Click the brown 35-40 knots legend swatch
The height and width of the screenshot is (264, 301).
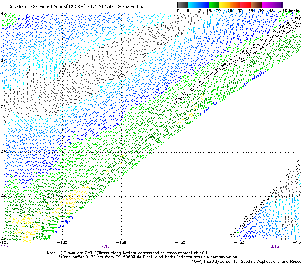[x=256, y=5]
